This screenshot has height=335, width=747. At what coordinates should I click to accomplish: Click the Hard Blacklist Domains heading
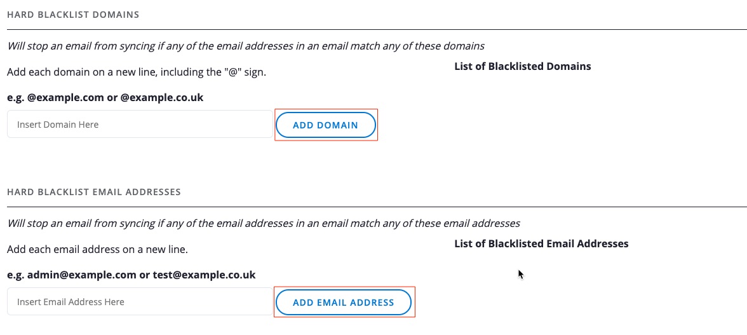[x=73, y=15]
